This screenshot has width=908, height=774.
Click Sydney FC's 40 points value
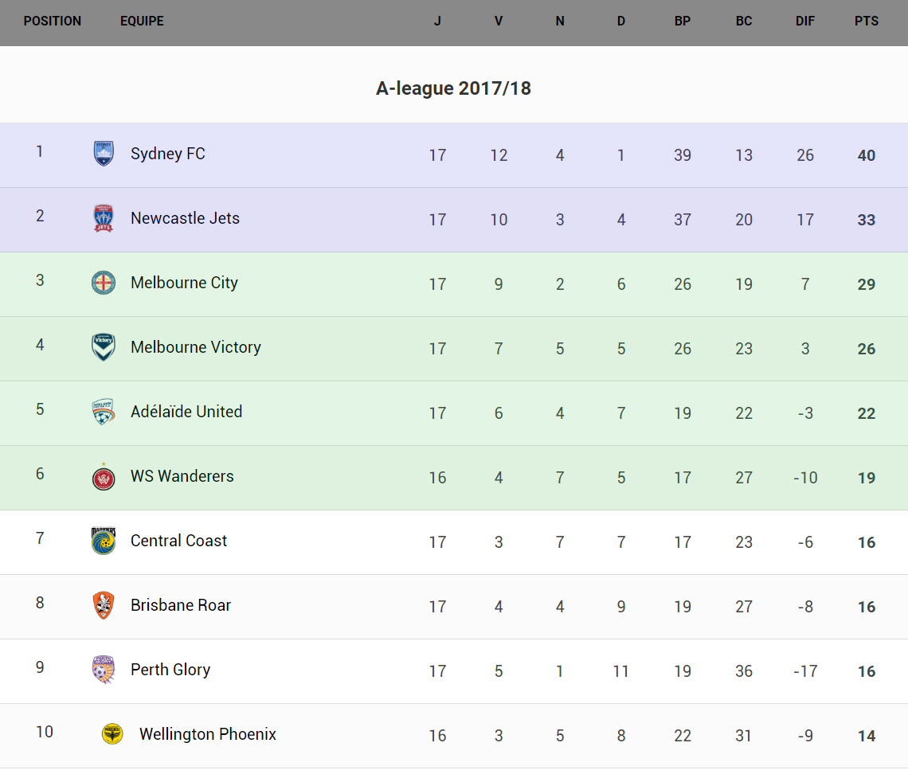[867, 155]
